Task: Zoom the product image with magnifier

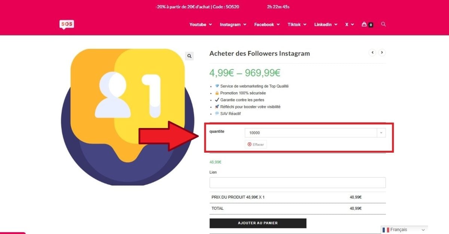Action: coord(189,56)
